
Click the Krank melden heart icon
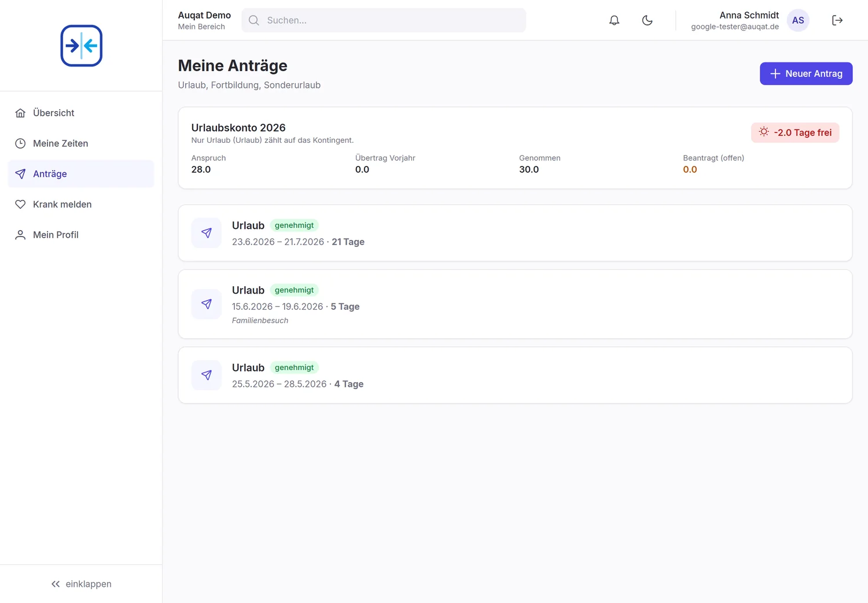tap(20, 204)
